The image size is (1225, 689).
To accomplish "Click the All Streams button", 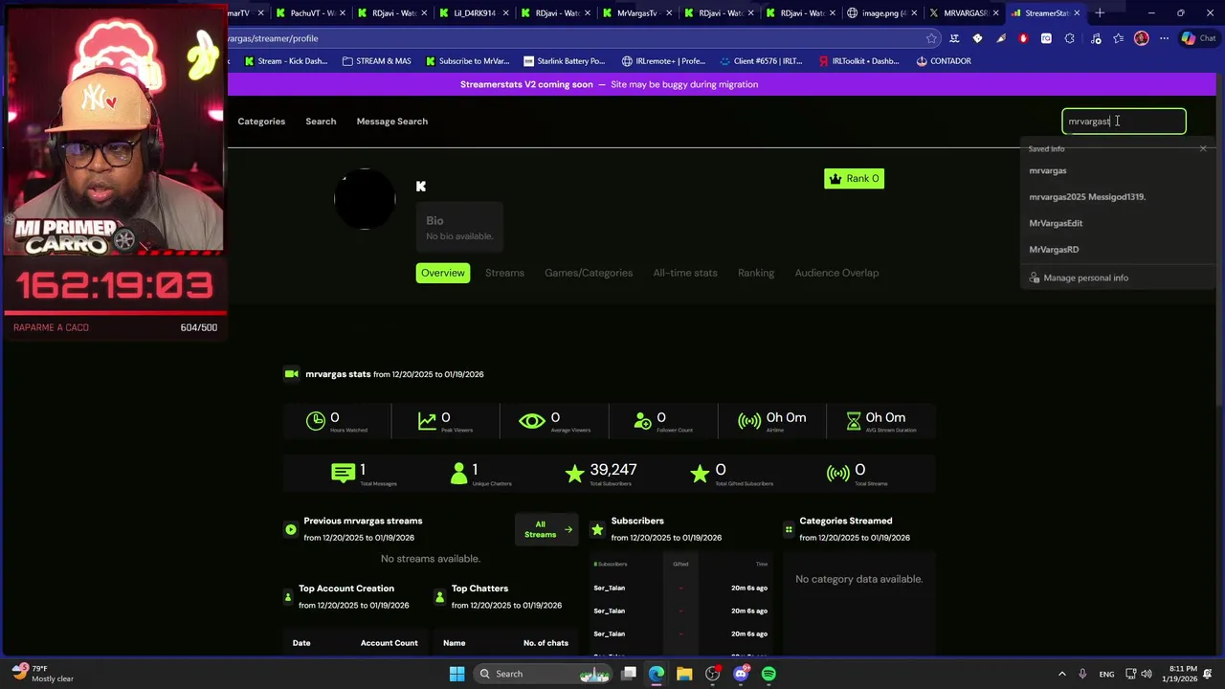I will 547,529.
